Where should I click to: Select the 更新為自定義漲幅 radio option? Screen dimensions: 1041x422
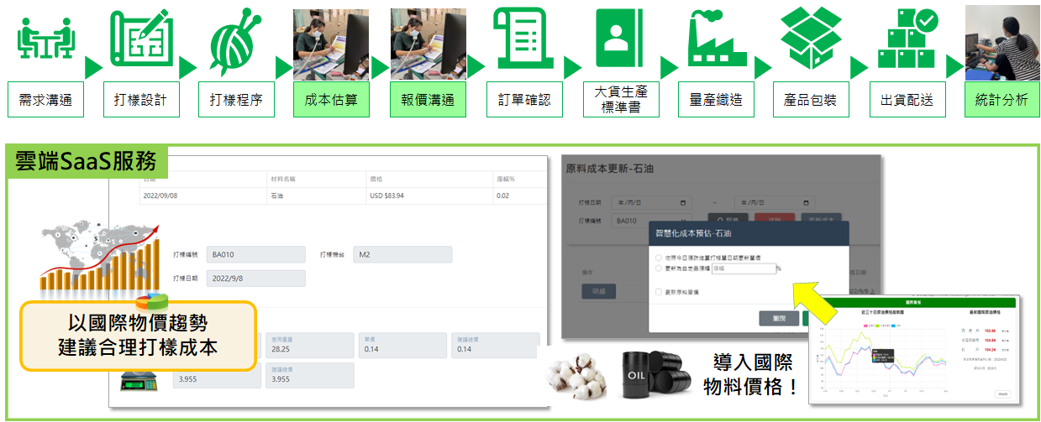(658, 268)
